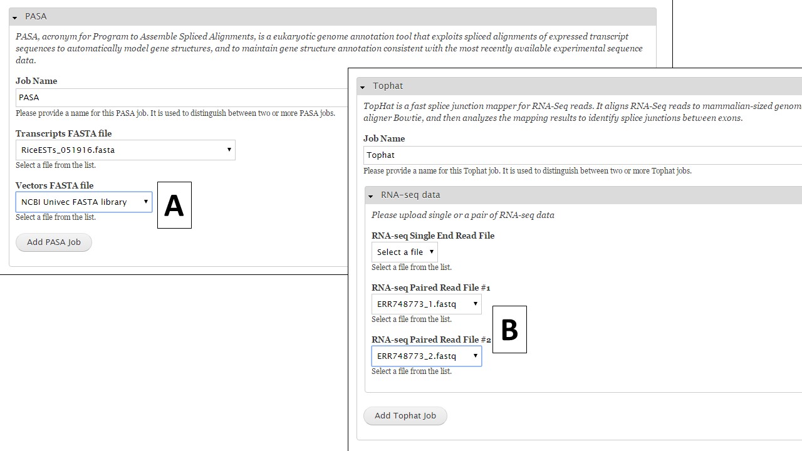Image resolution: width=802 pixels, height=451 pixels.
Task: Collapse the PASA section triangle
Action: (14, 18)
